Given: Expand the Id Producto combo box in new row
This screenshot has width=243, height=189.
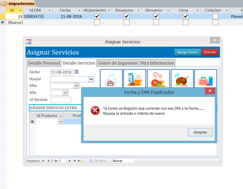Looking at the screenshot, I should pos(61,122).
